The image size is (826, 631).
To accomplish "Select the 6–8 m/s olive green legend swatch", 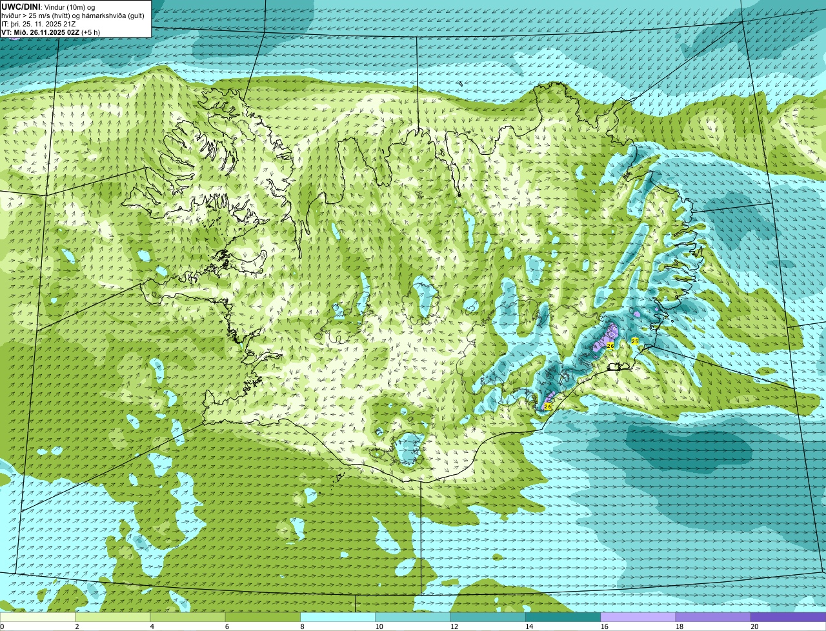I will 263,617.
